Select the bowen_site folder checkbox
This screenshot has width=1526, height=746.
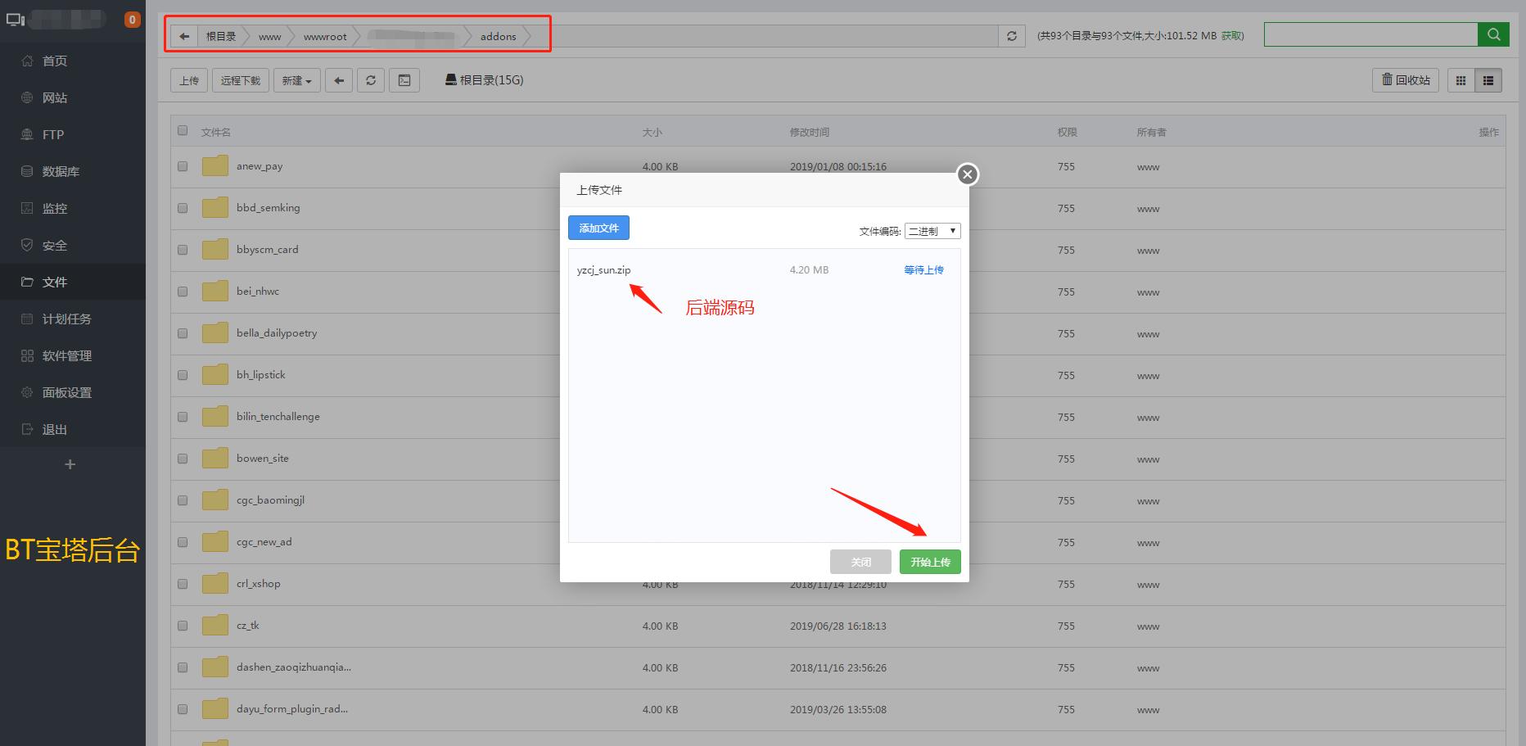(x=183, y=459)
